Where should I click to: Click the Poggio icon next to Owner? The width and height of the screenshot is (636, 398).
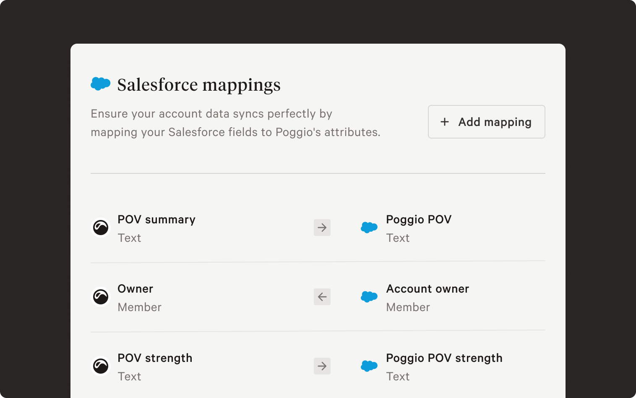101,297
